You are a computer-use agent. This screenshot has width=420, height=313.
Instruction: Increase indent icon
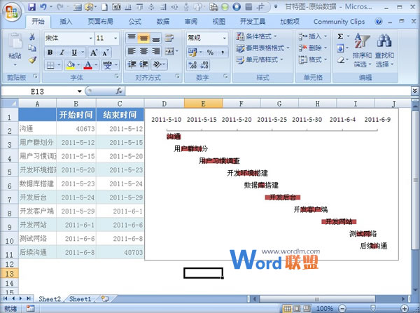pyautogui.click(x=143, y=64)
